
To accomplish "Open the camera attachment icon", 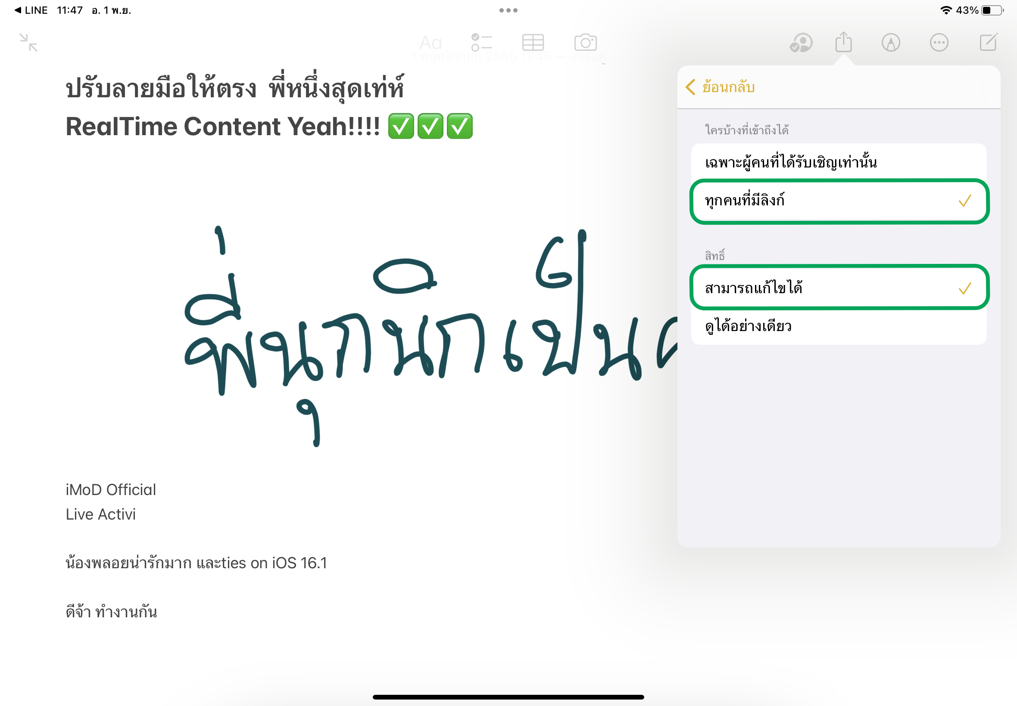I will click(585, 43).
